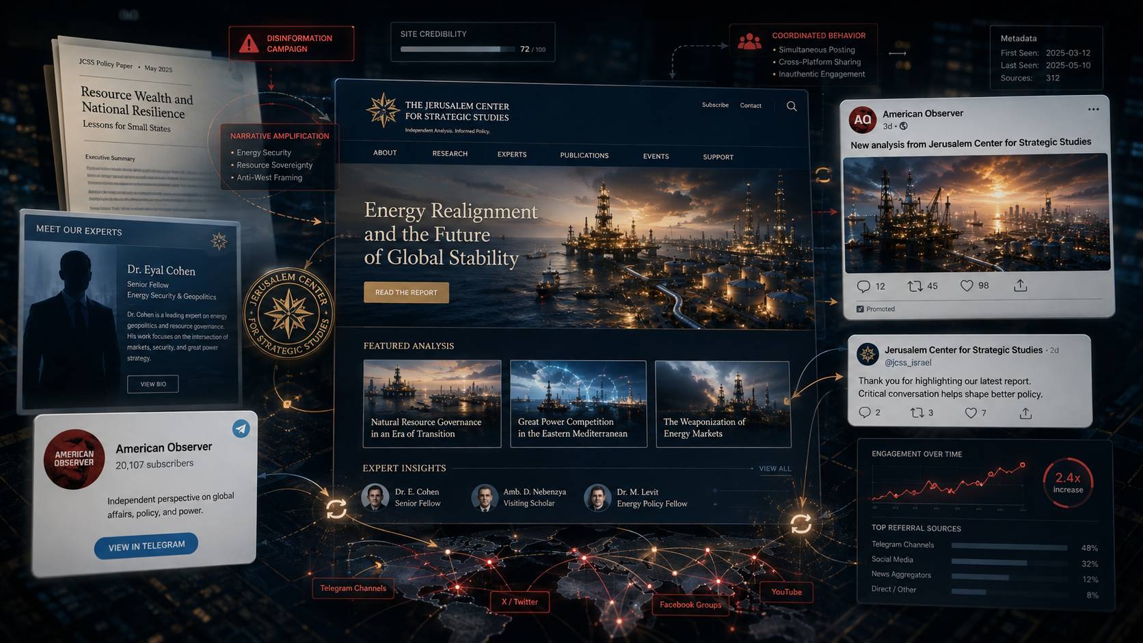The image size is (1143, 643).
Task: Click the Disinformation Campaign warning triangle icon
Action: (249, 44)
